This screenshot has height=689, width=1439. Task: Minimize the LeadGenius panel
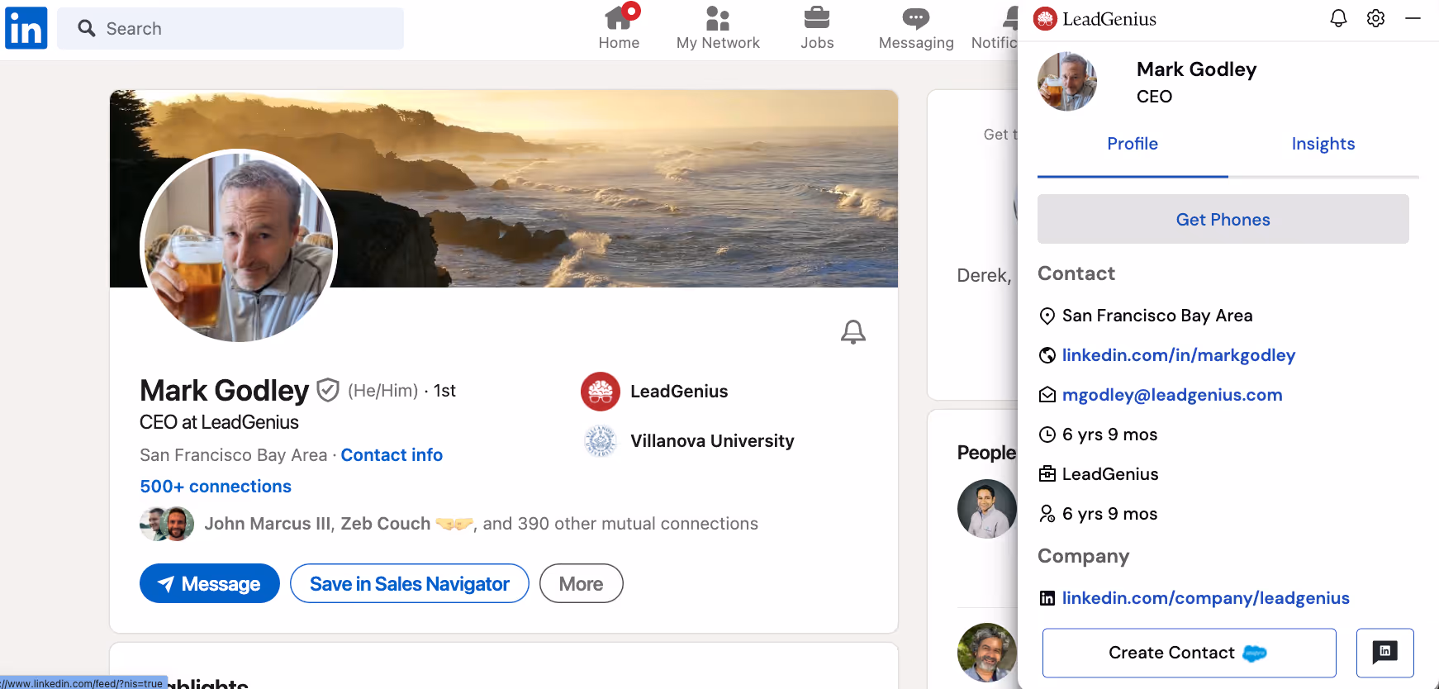[x=1413, y=18]
